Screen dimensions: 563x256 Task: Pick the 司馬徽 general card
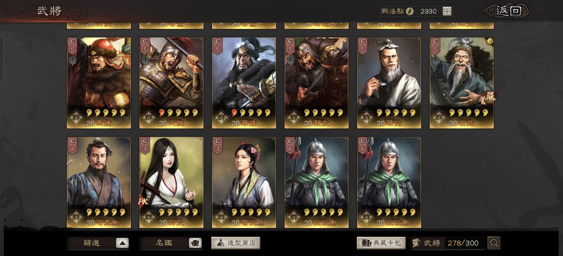(x=99, y=183)
